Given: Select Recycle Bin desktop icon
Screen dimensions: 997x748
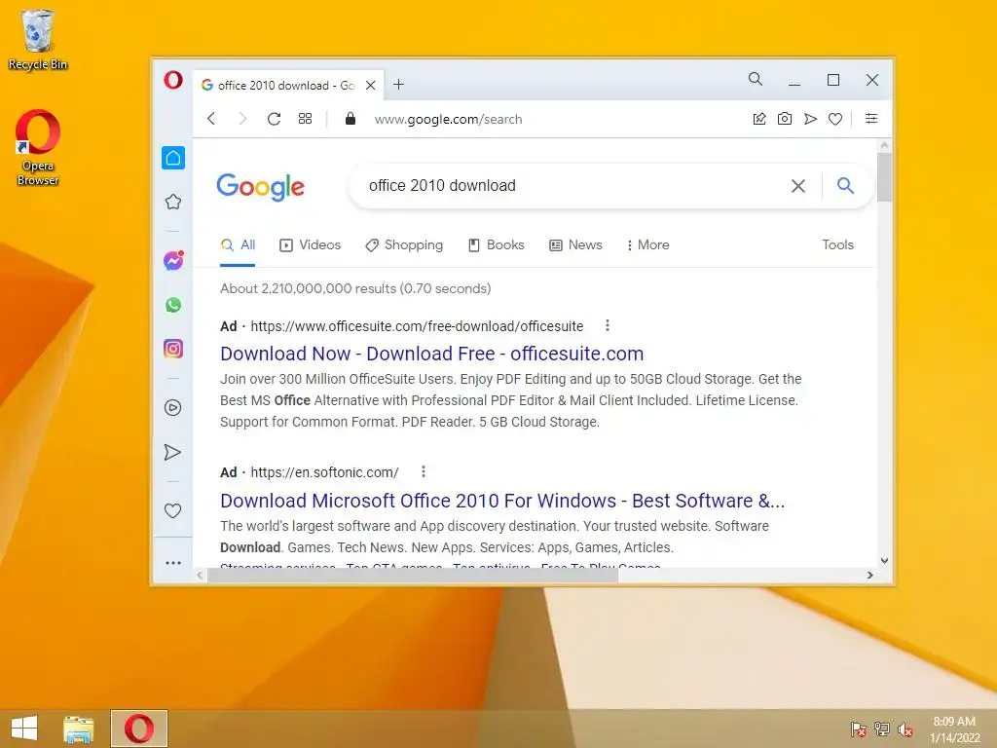Looking at the screenshot, I should point(38,39).
